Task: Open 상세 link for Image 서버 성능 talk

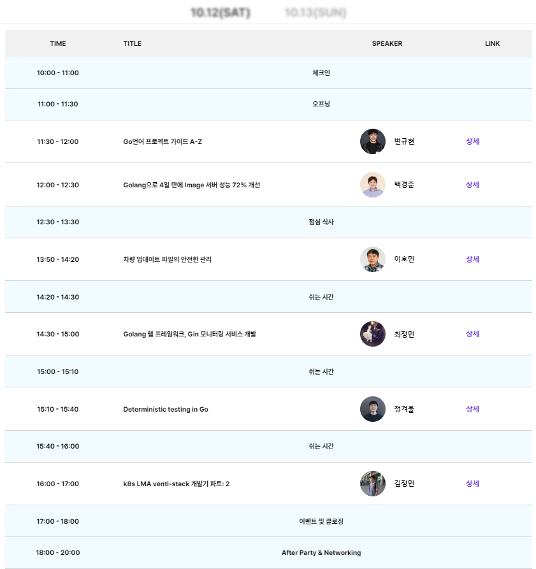Action: point(472,185)
